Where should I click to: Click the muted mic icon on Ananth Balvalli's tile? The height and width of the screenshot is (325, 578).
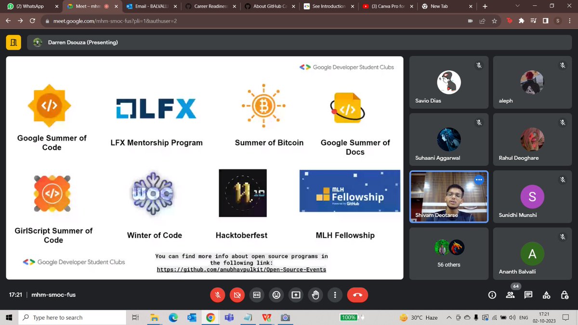point(563,237)
